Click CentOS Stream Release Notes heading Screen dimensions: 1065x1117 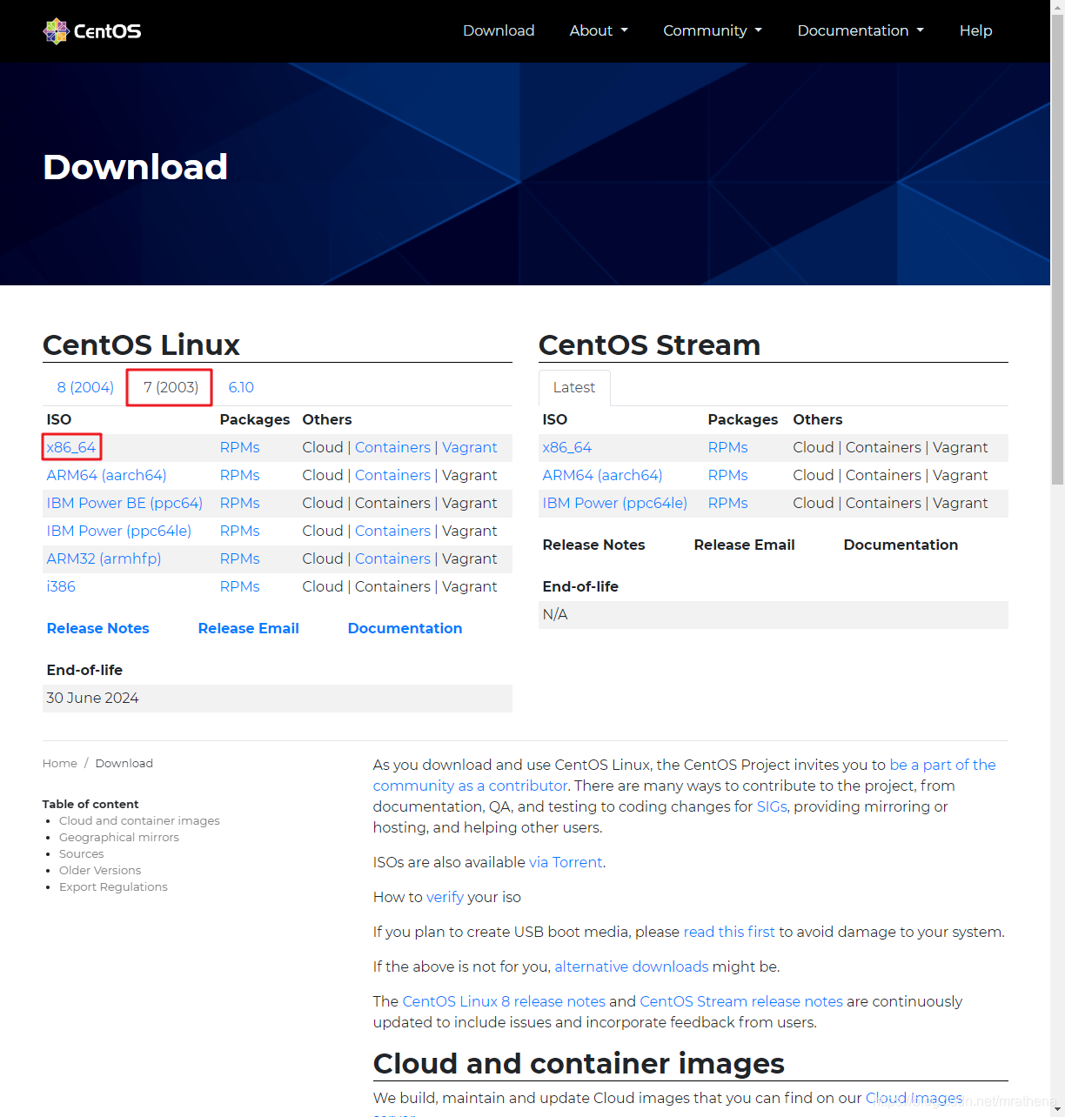[593, 545]
